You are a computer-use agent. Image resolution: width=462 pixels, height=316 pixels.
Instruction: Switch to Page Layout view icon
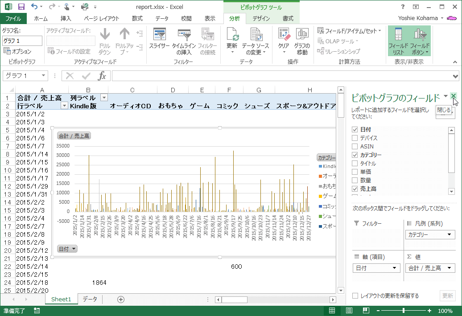349,310
